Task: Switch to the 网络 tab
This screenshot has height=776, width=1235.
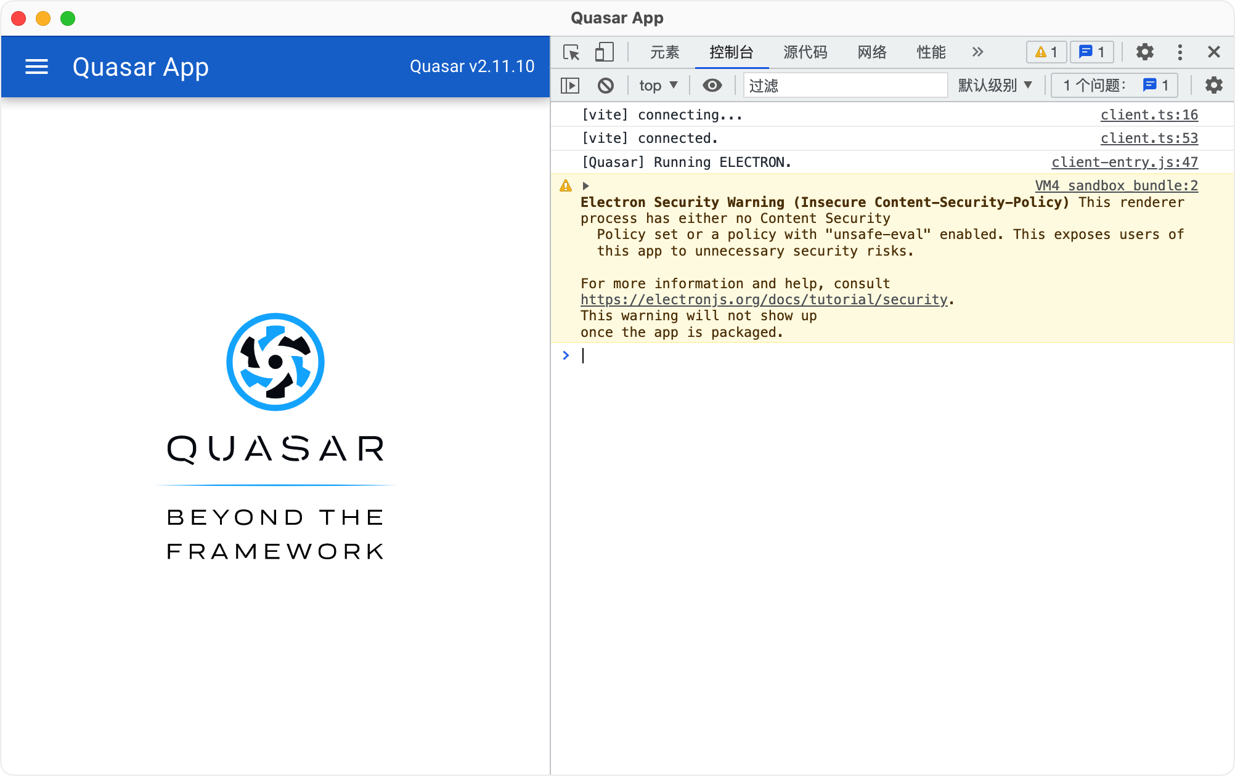Action: click(x=872, y=52)
